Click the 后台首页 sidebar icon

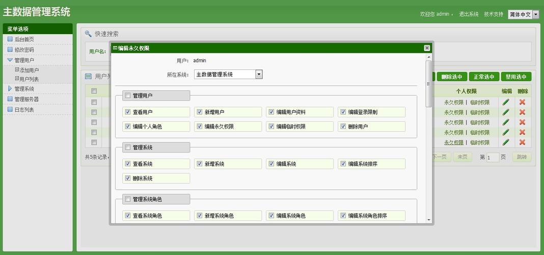click(10, 39)
